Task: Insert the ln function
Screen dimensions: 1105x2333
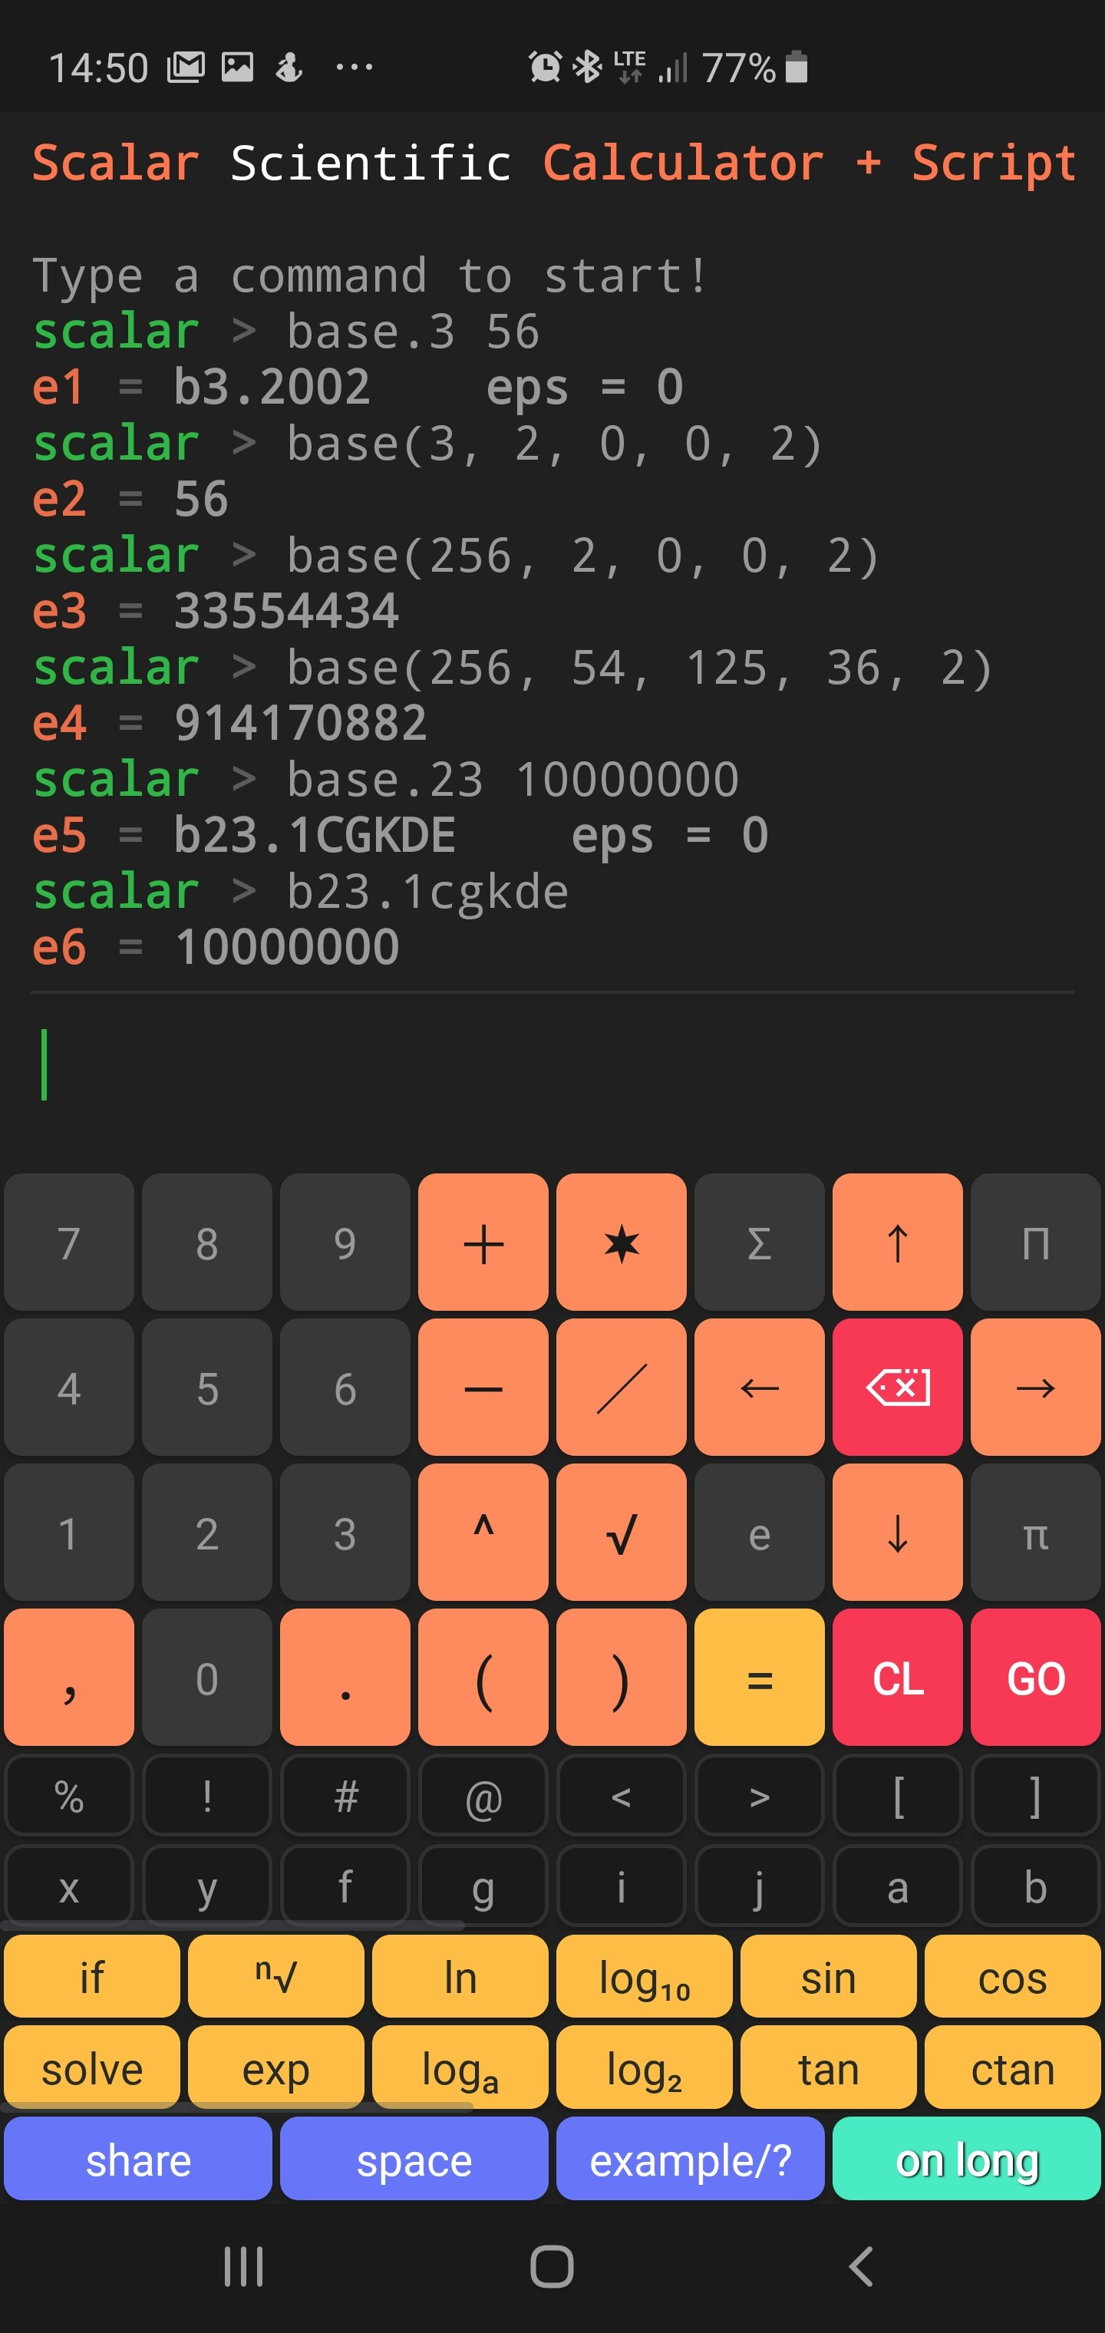Action: click(x=460, y=1975)
